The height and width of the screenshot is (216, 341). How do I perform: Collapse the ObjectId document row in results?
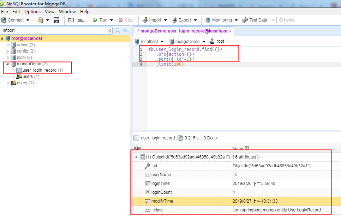point(136,157)
